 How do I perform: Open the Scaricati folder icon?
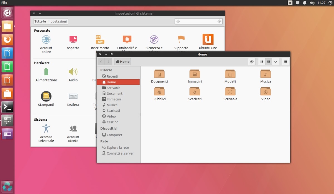[195, 92]
